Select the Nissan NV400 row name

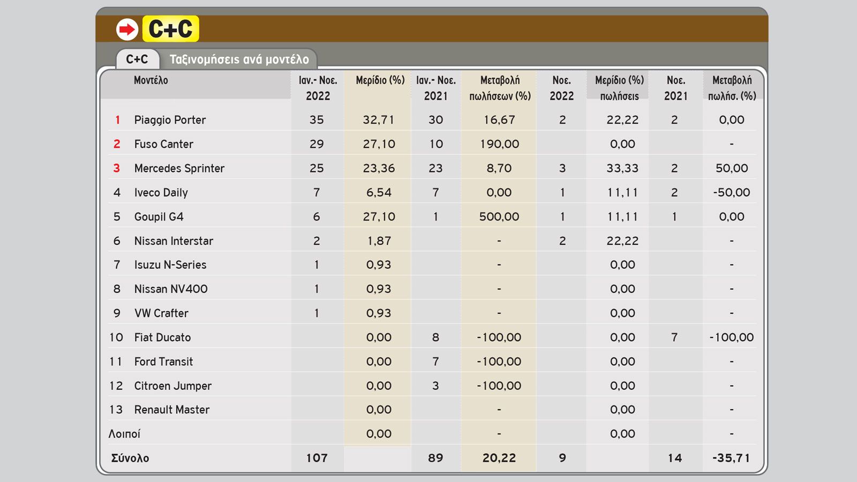[x=171, y=289]
